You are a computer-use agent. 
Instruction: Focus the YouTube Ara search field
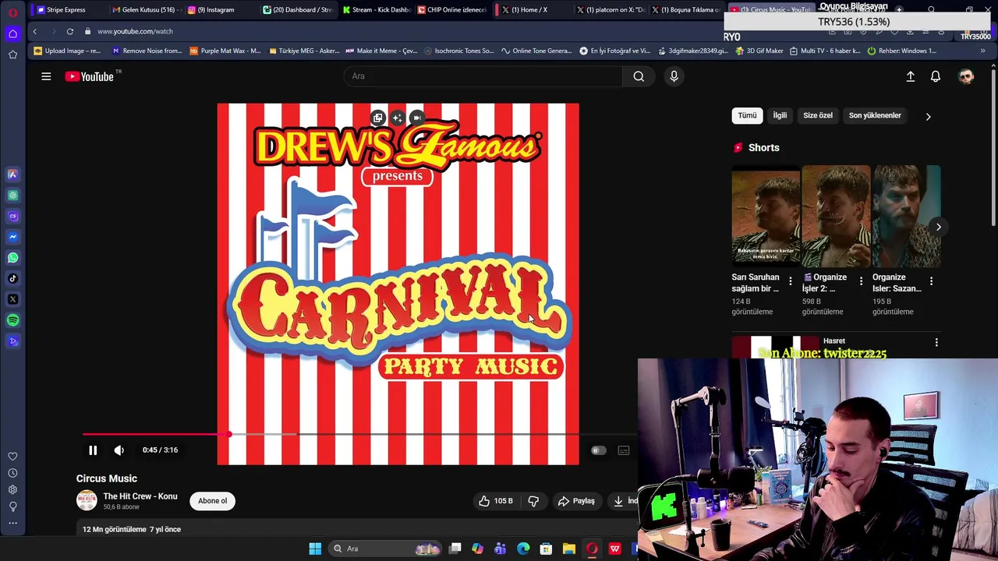(x=483, y=76)
